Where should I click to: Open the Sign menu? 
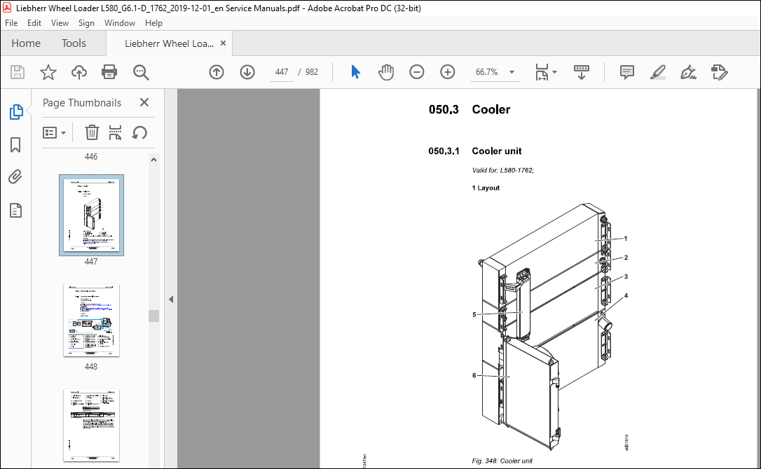(x=86, y=23)
